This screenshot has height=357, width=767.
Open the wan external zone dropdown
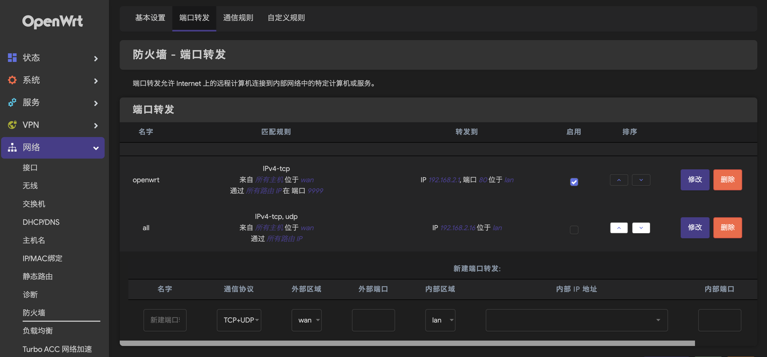pos(306,320)
